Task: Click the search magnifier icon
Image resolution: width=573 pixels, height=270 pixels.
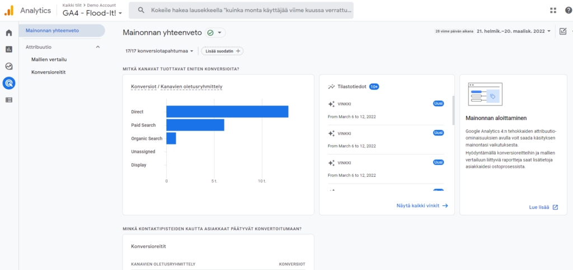Action: (141, 10)
